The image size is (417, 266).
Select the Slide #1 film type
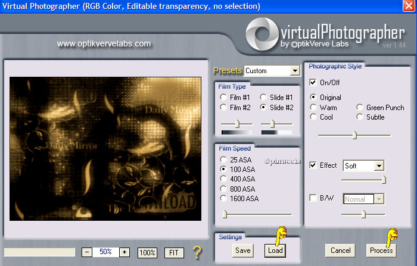[263, 97]
